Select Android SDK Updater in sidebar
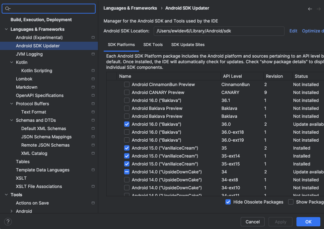This screenshot has height=229, width=324. (49, 46)
